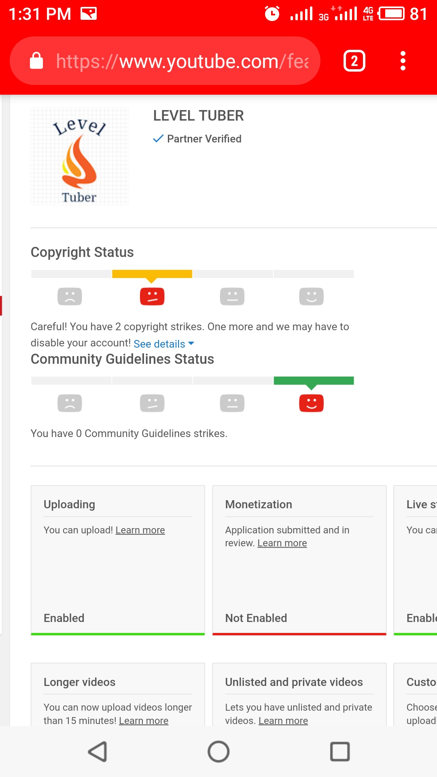This screenshot has height=777, width=437.
Task: Tap the sad gray face under Community Guidelines
Action: point(70,403)
